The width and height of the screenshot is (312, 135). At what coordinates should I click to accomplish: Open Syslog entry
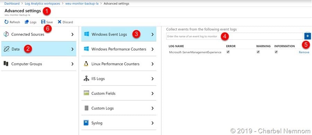[x=119, y=123]
